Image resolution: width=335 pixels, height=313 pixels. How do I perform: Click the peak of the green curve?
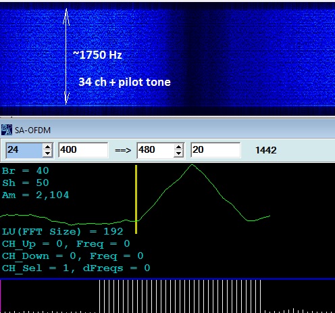pos(192,165)
